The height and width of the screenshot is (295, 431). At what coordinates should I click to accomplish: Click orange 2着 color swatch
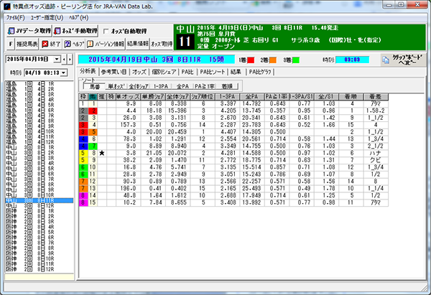click(x=273, y=60)
